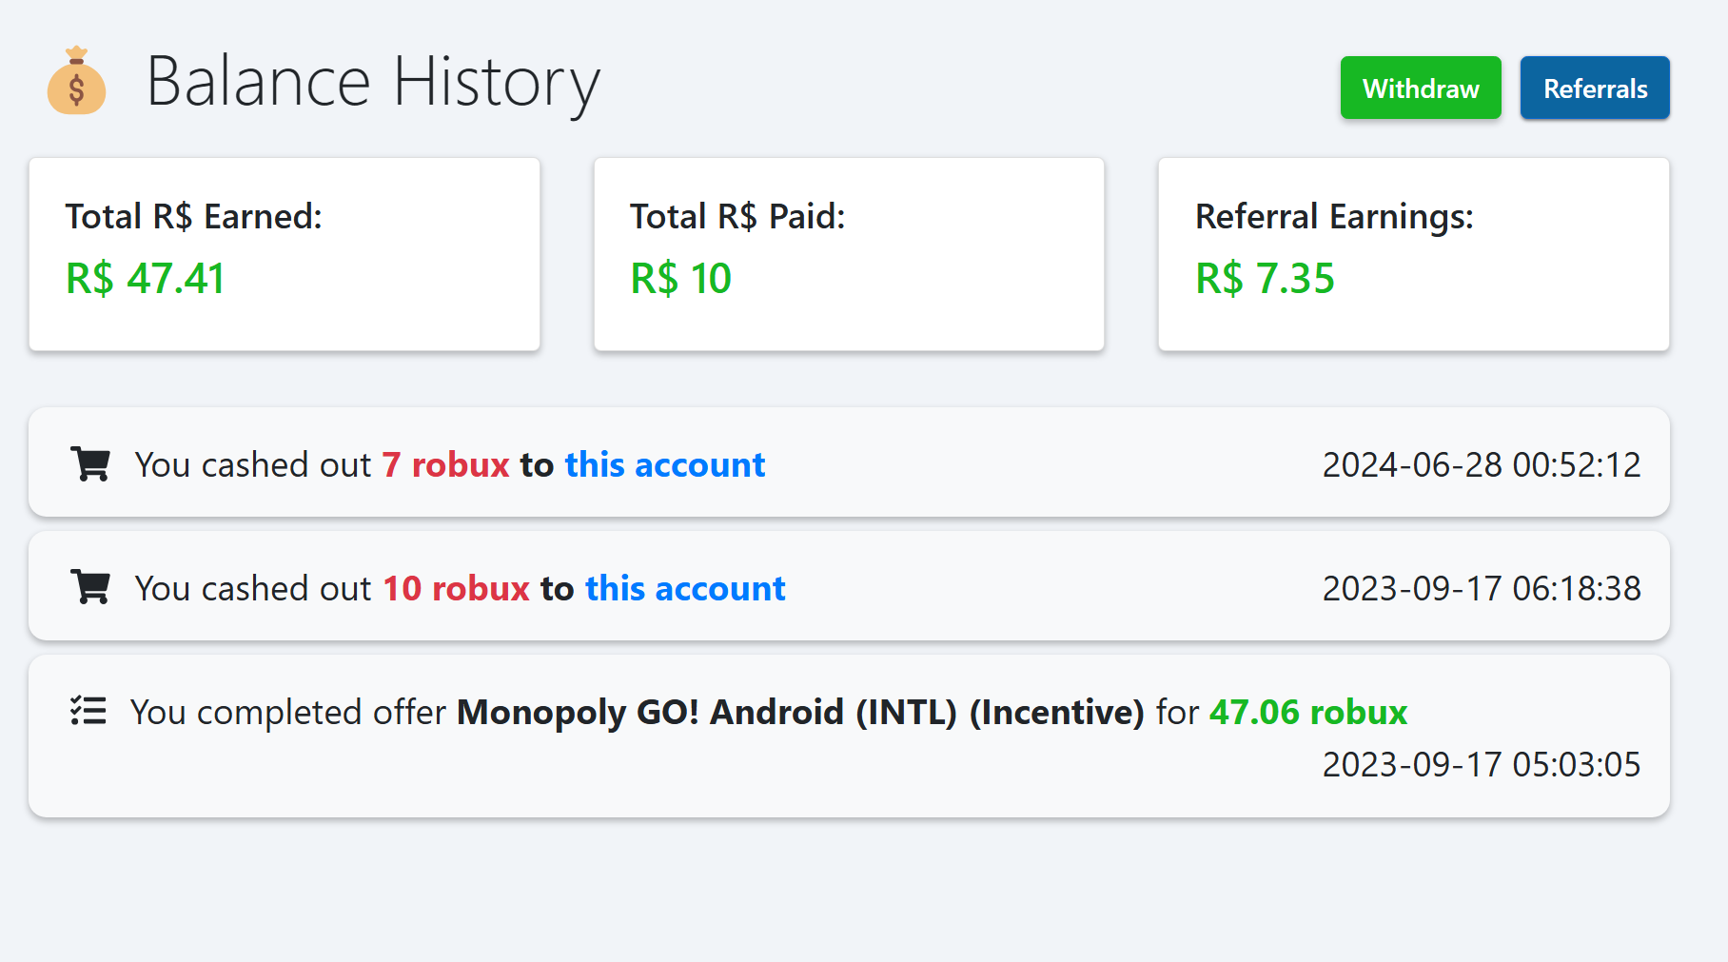Open "this account" link in 10 robux row
Image resolution: width=1728 pixels, height=962 pixels.
(685, 588)
